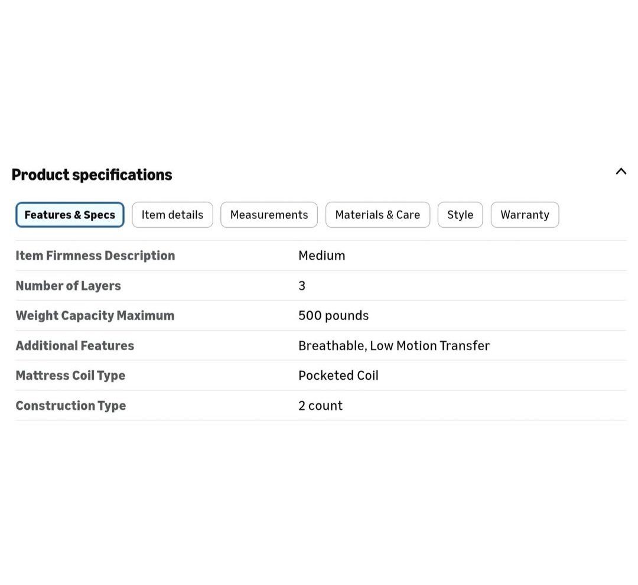Select Breathable, Low Motion Transfer text

(x=394, y=345)
